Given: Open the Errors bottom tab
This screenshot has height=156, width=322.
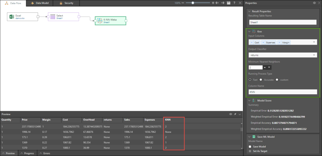Looking at the screenshot, I should click(45, 153).
